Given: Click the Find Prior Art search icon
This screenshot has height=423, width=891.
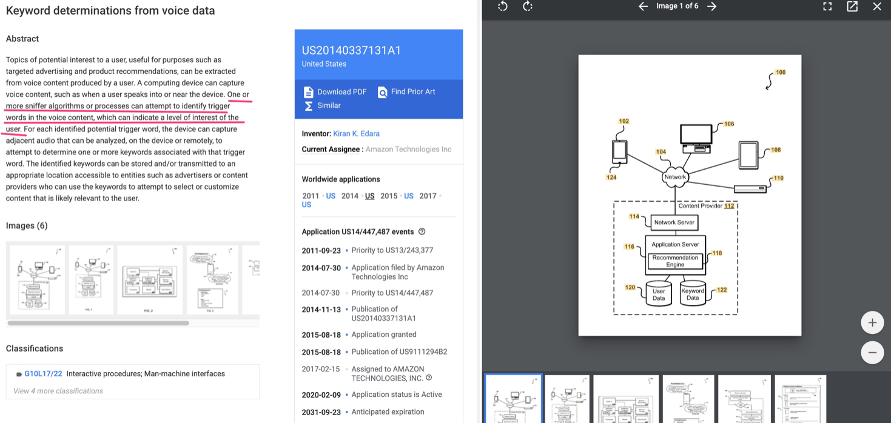Looking at the screenshot, I should coord(382,92).
